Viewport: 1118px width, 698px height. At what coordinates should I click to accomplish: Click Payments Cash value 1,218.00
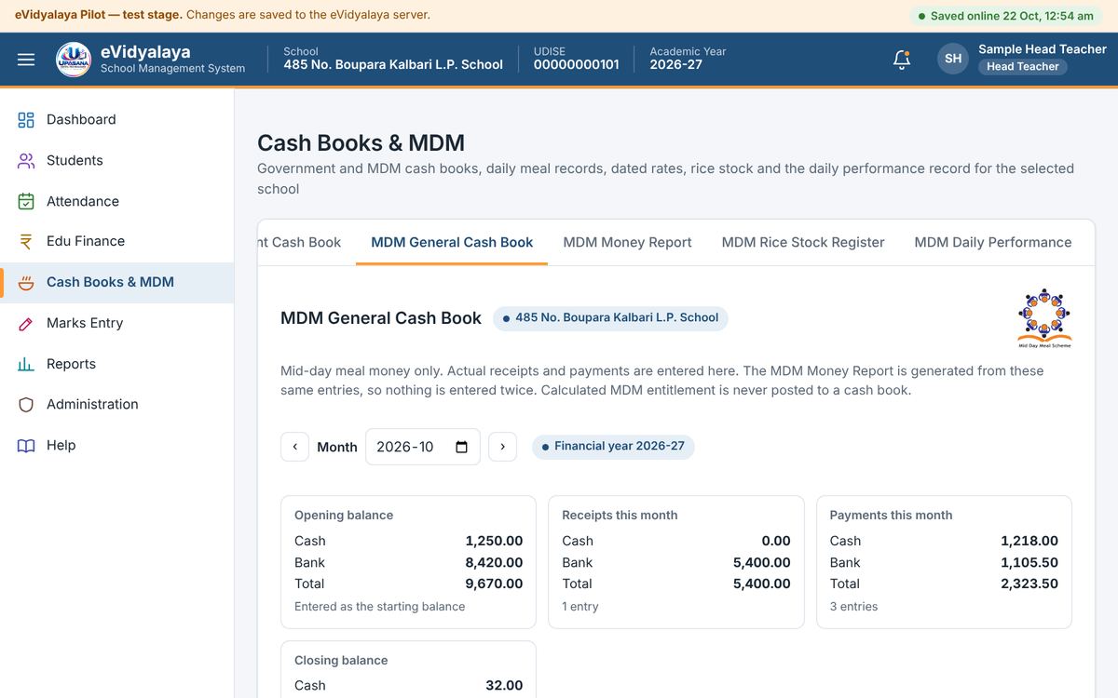[x=1029, y=541]
